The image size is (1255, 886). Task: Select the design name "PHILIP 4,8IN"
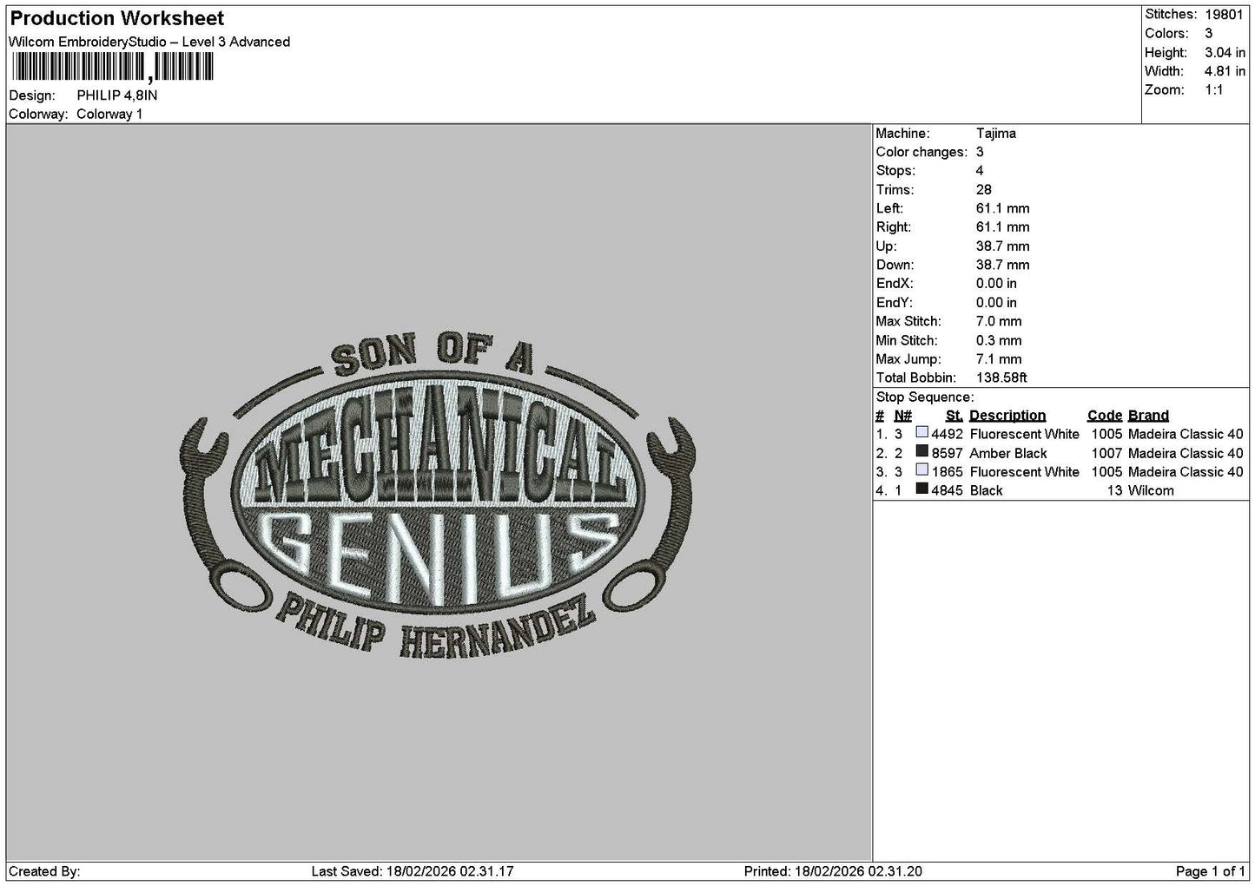(x=117, y=95)
